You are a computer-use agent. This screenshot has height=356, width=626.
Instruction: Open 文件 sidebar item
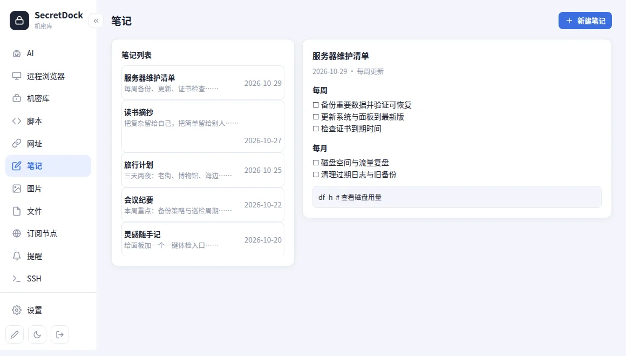point(49,211)
